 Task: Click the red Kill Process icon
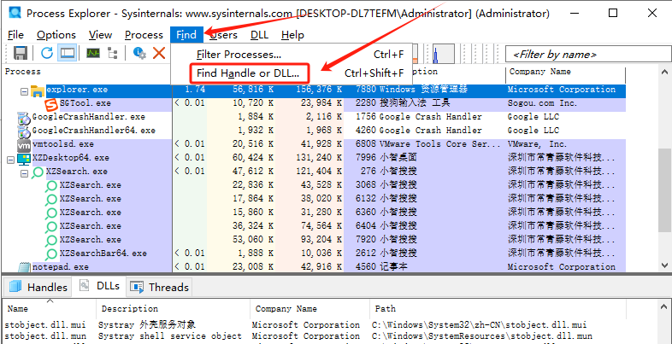tap(159, 54)
